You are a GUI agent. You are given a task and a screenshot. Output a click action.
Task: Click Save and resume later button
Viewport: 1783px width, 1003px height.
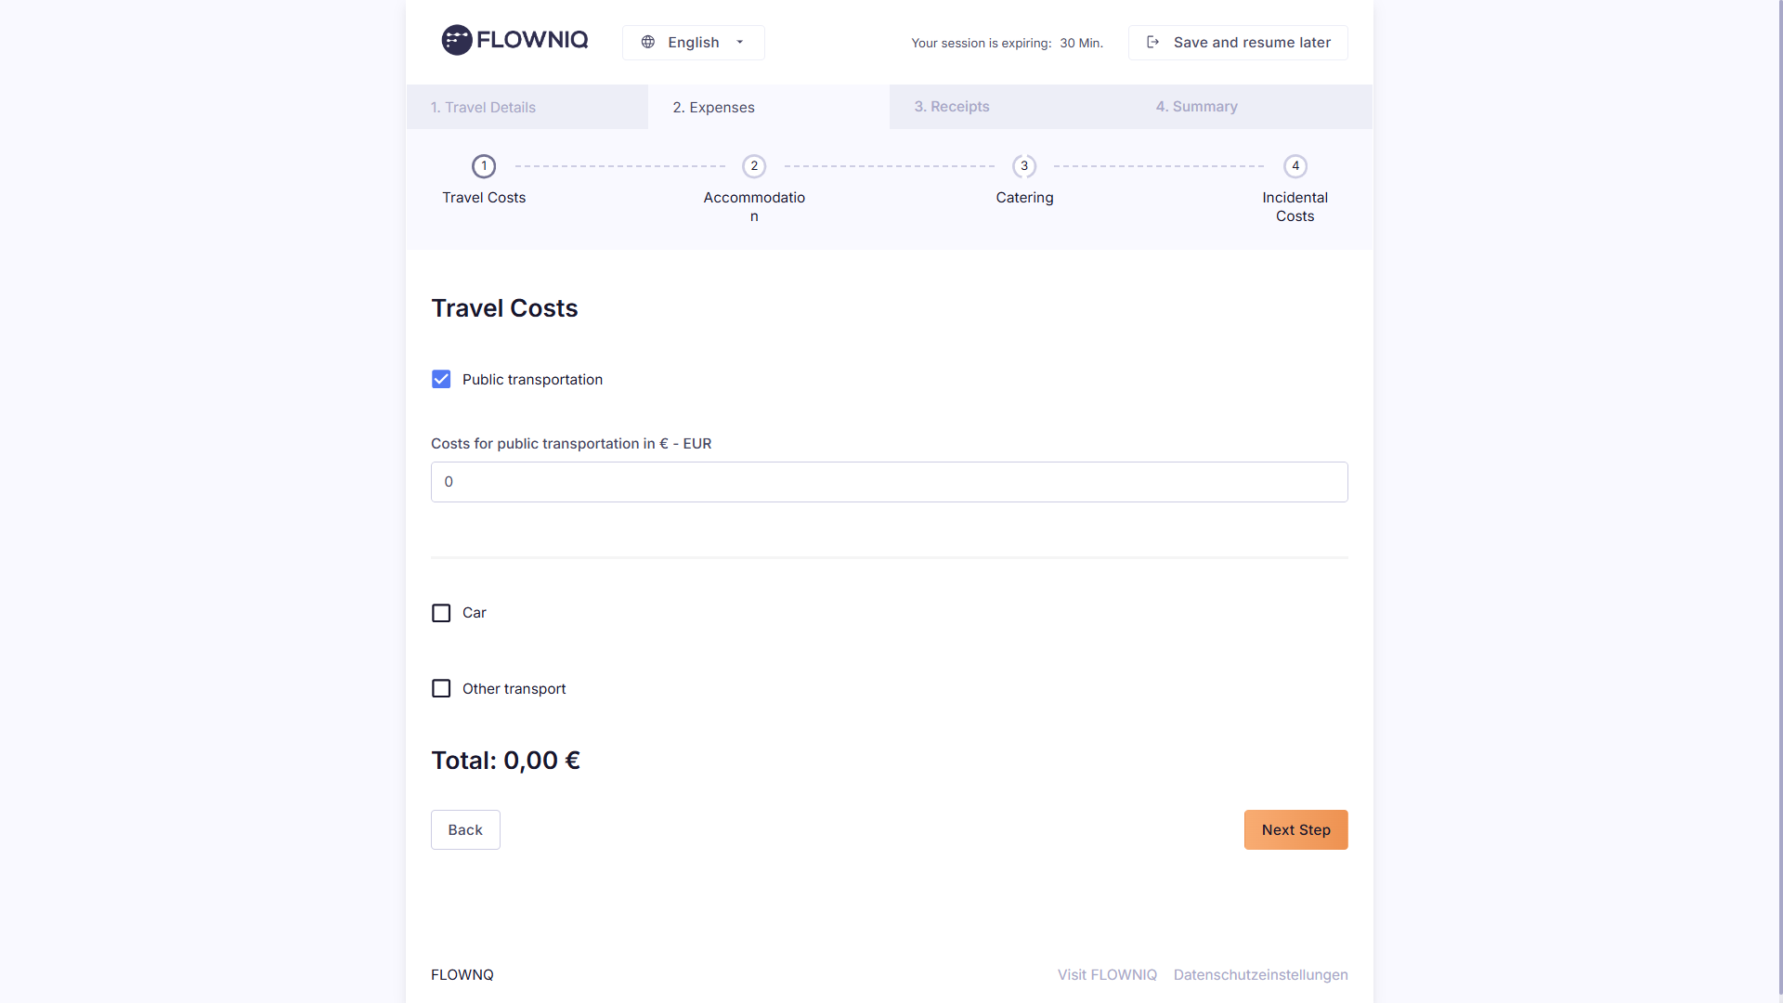1238,43
